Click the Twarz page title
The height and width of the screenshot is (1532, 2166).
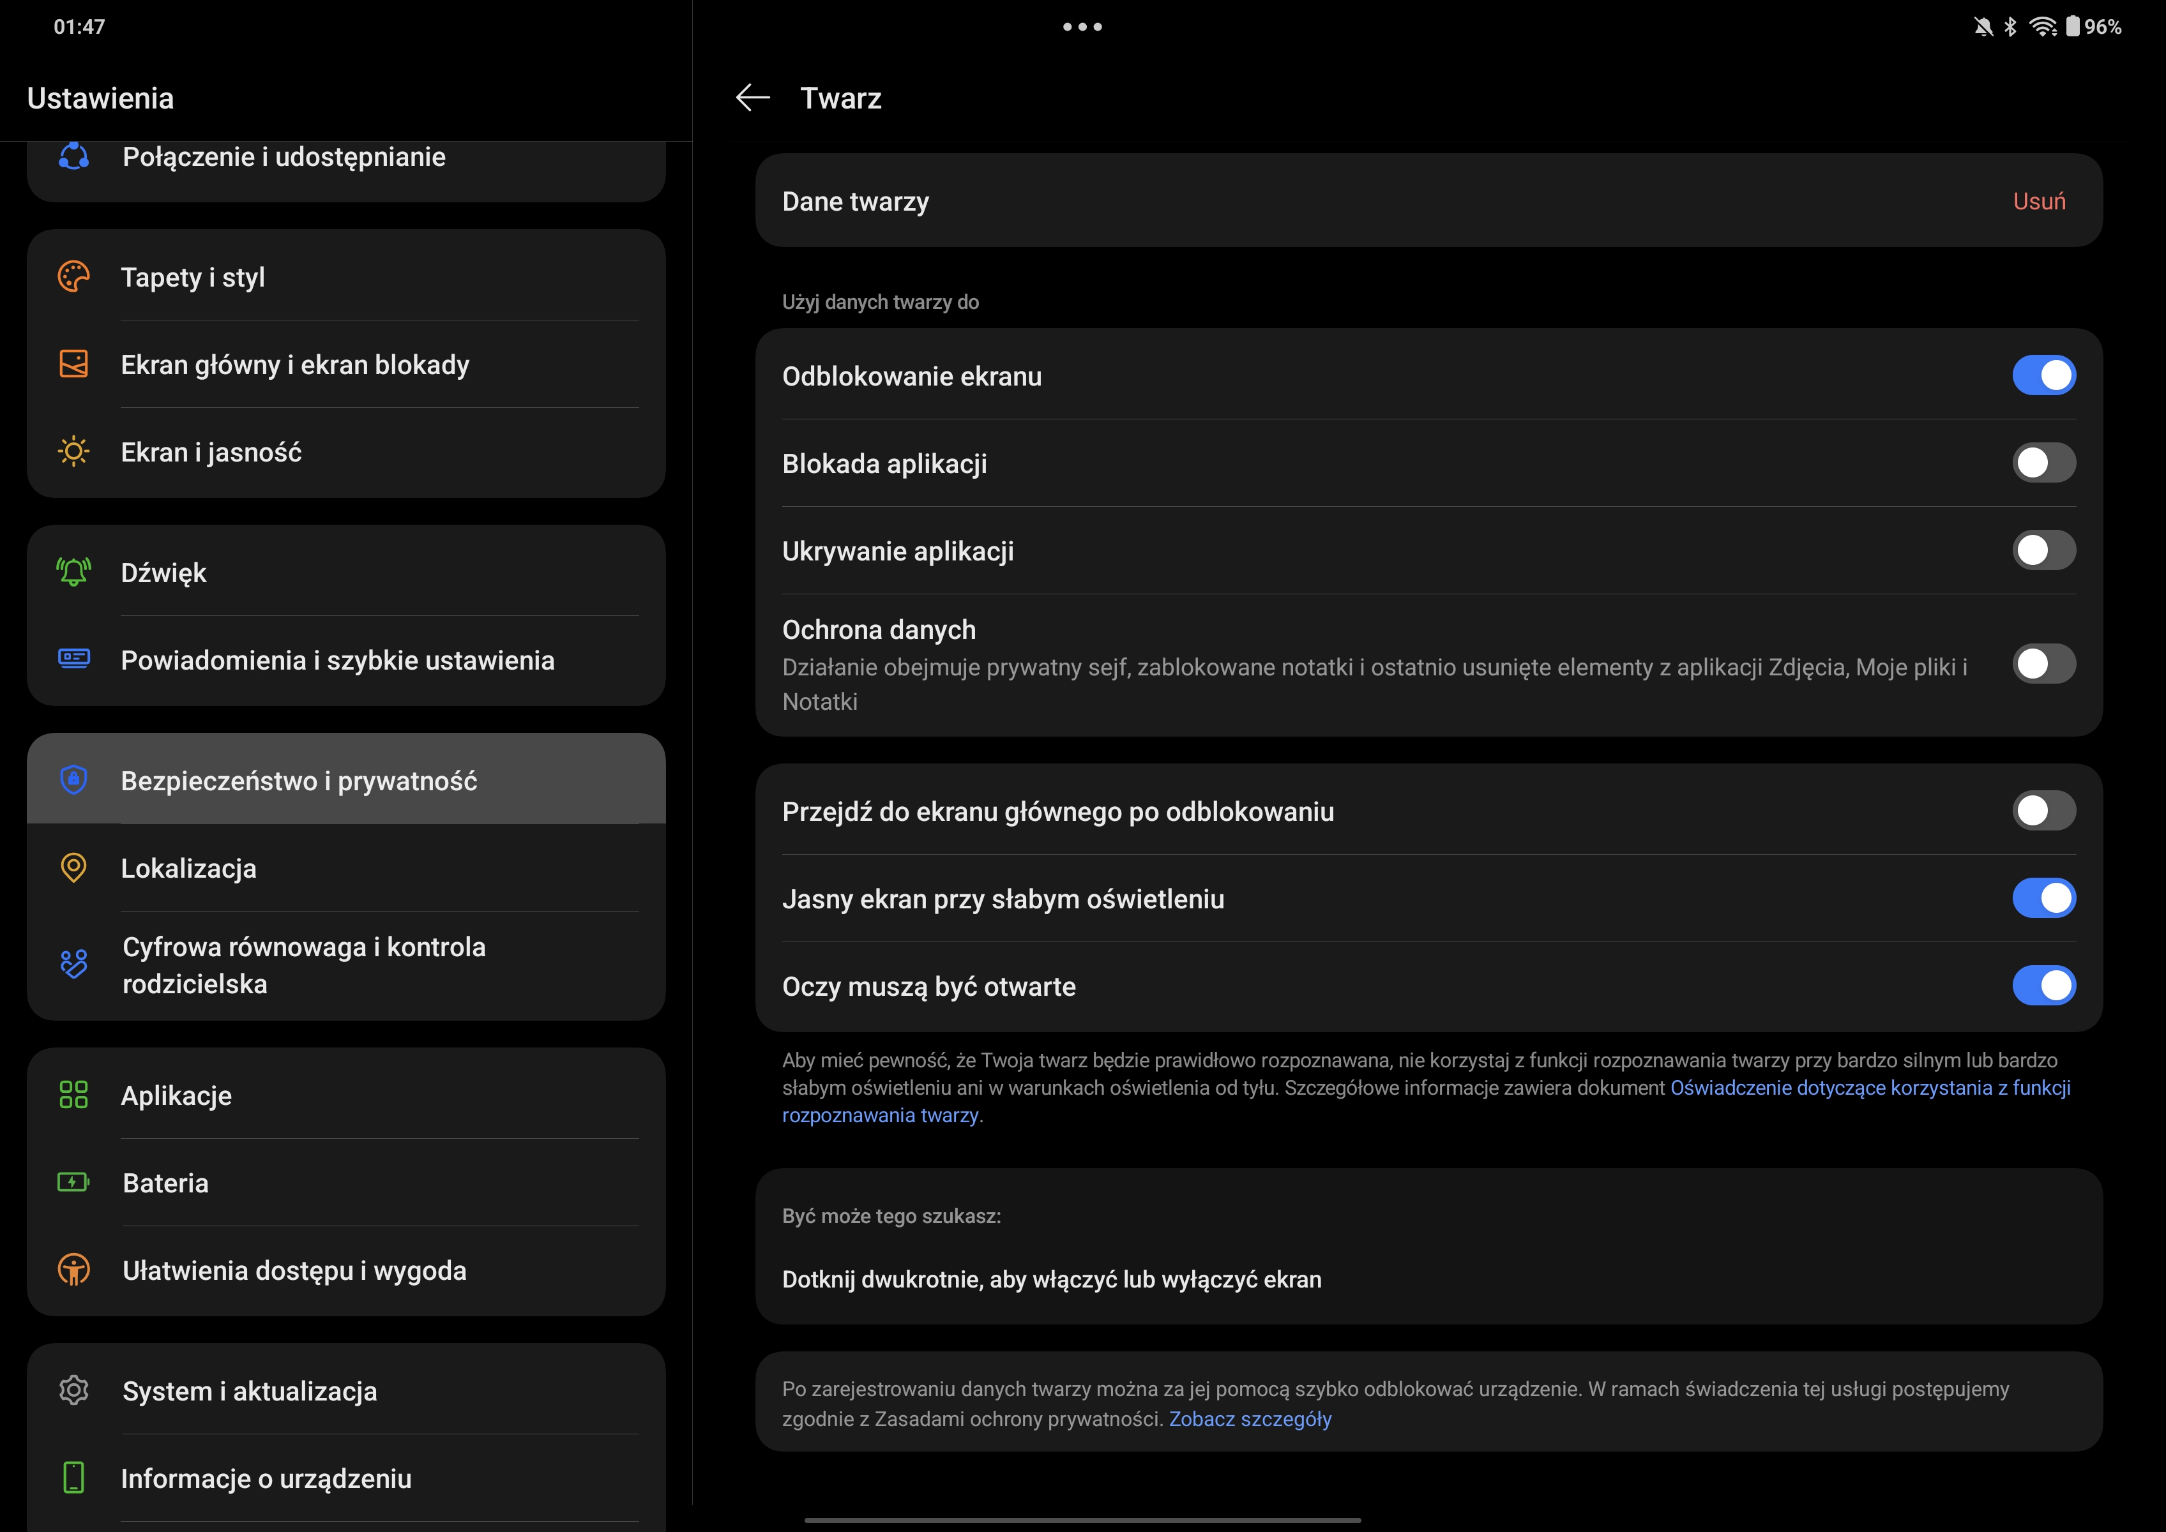[841, 98]
